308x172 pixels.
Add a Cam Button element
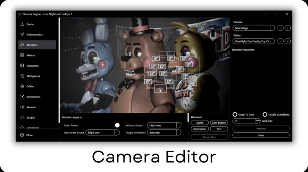[x=219, y=122]
